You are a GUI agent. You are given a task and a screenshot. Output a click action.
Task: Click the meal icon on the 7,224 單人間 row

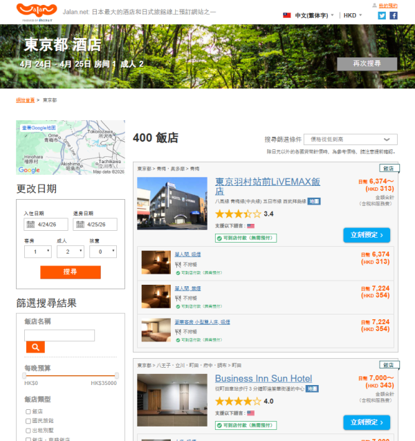[x=178, y=298]
